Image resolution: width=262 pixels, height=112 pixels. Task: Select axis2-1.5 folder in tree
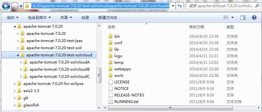pyautogui.click(x=31, y=91)
